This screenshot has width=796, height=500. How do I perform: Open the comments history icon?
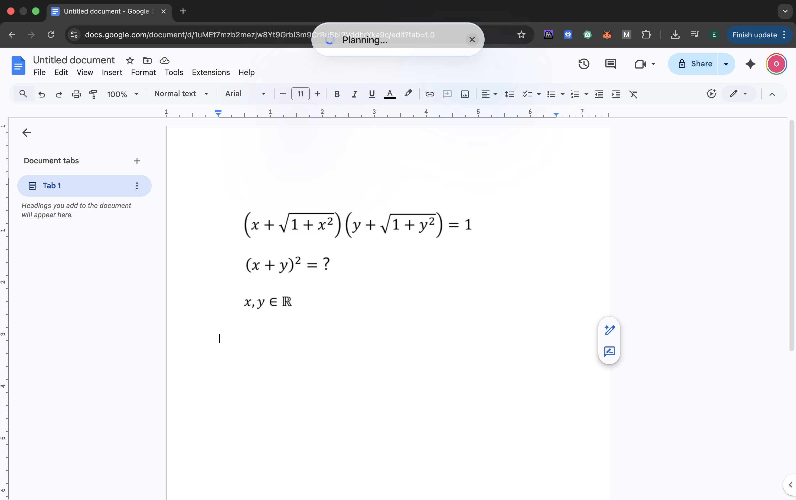pyautogui.click(x=610, y=64)
